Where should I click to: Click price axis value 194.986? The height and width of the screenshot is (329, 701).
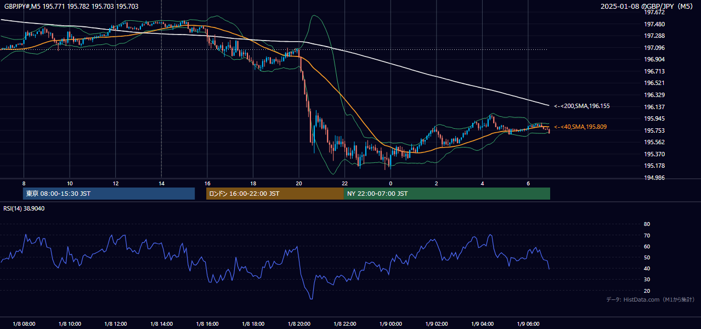point(654,178)
